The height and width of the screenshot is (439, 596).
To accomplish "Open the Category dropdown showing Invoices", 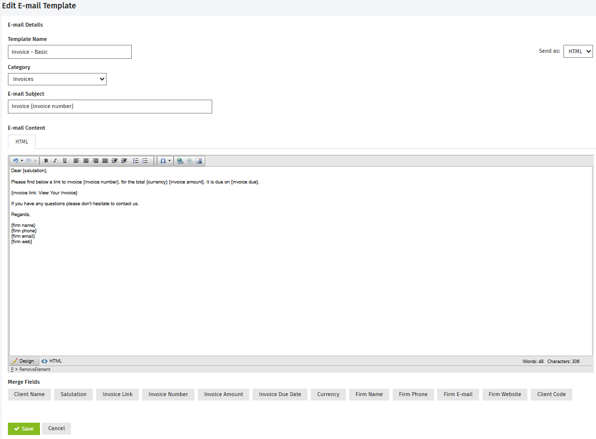I will 57,79.
